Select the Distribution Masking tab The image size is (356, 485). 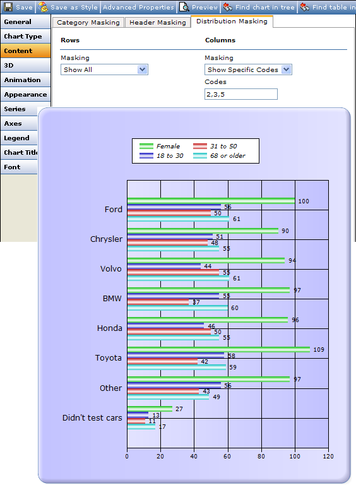(232, 21)
